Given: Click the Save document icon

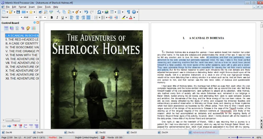Looking at the screenshot, I should pyautogui.click(x=18, y=12).
